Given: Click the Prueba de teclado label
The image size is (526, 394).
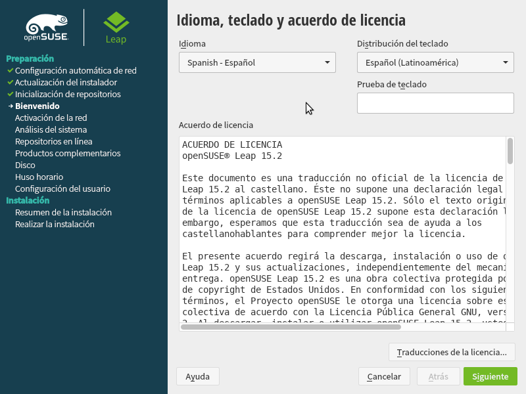Looking at the screenshot, I should pyautogui.click(x=392, y=85).
